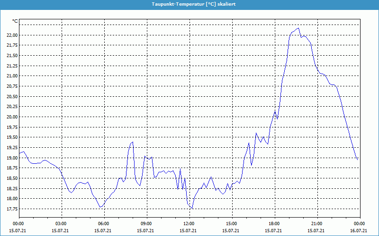Screen dimensions: 379x236
Task: Click the chart title Taupunkt-Temperatur [°C] skaliert
Action: [x=193, y=4]
